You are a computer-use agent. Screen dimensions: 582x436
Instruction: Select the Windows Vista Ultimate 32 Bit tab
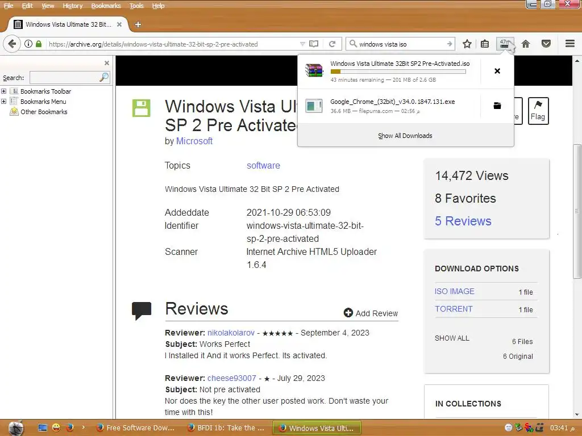pyautogui.click(x=68, y=24)
